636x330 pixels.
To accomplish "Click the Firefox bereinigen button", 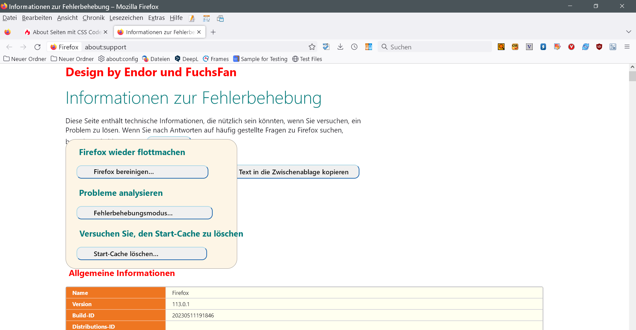I will coord(142,172).
